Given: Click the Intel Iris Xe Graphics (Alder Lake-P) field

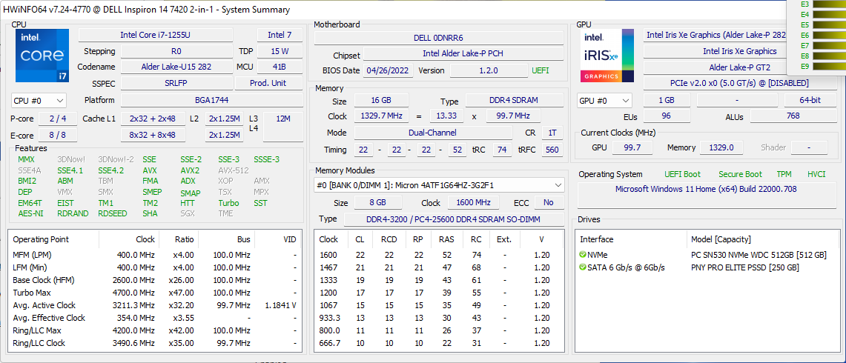Looking at the screenshot, I should coord(716,35).
